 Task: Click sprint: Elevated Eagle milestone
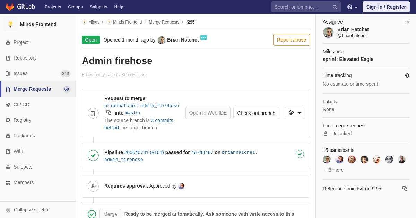click(348, 59)
